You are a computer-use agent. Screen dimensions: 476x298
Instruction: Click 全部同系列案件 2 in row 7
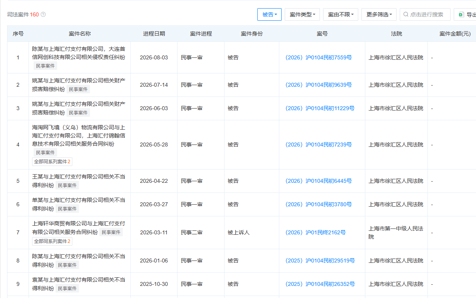52,241
